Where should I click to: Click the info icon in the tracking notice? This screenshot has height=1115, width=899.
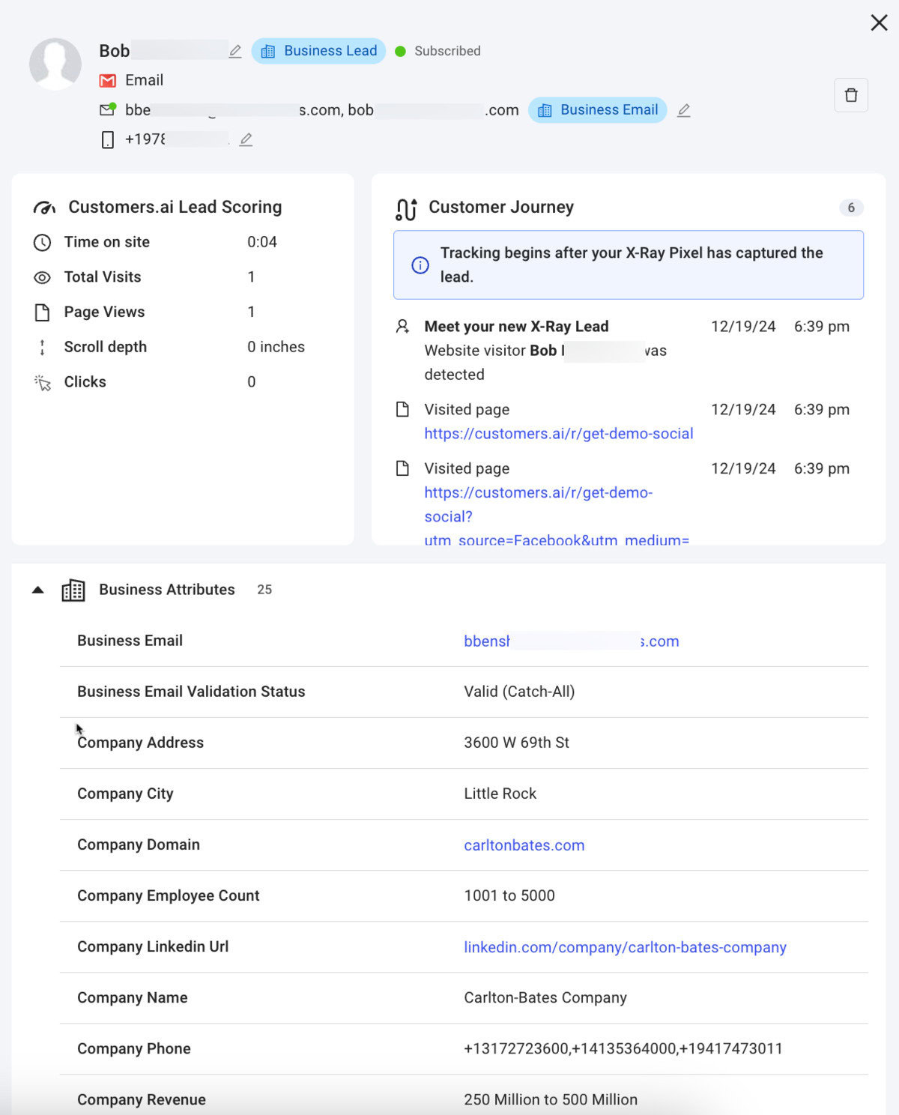tap(420, 265)
